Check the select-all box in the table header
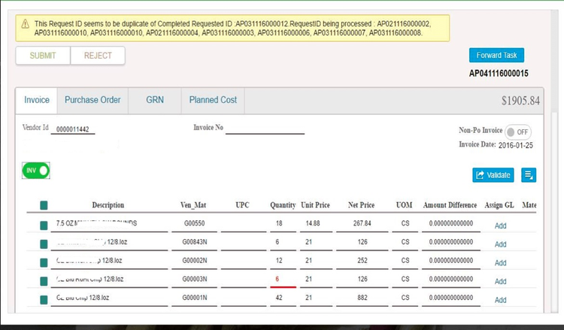The height and width of the screenshot is (330, 564). (44, 205)
